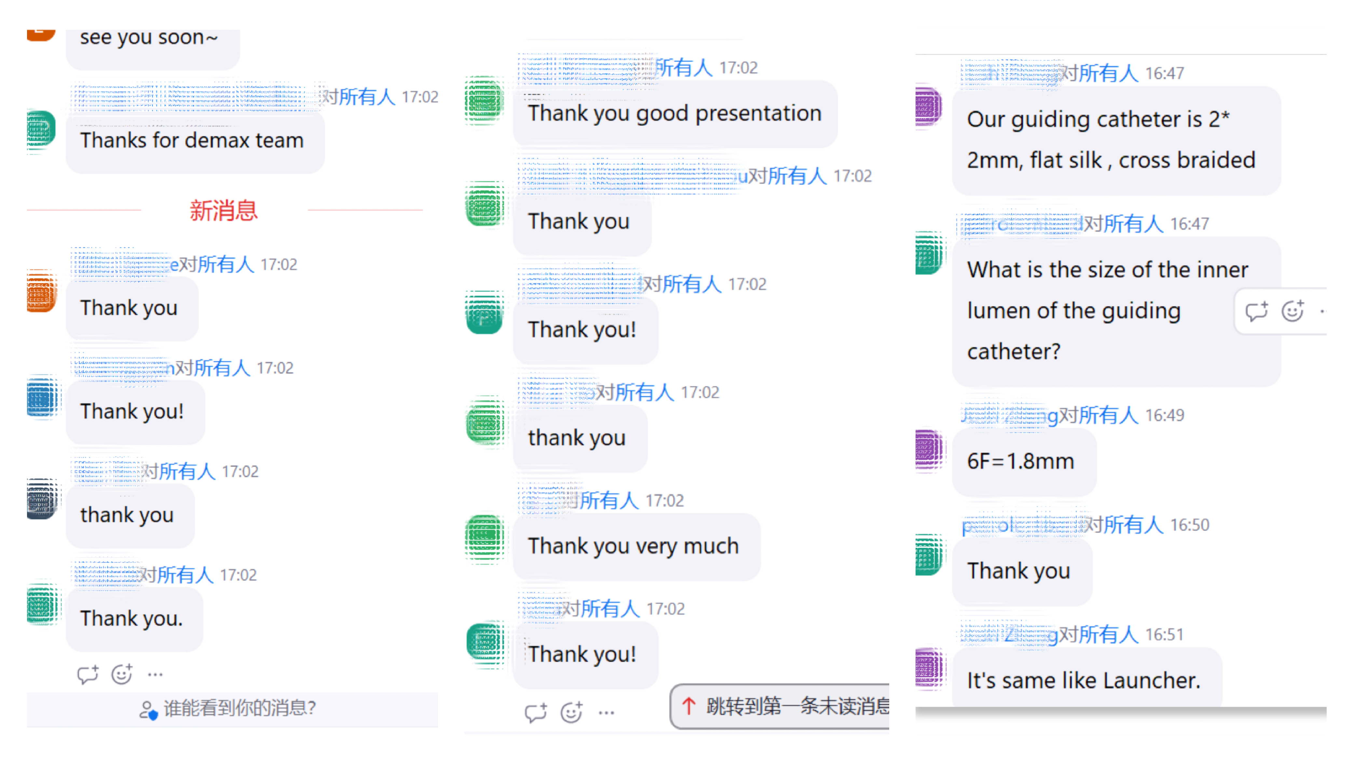React with emoji to inner lumen question

(x=1292, y=312)
